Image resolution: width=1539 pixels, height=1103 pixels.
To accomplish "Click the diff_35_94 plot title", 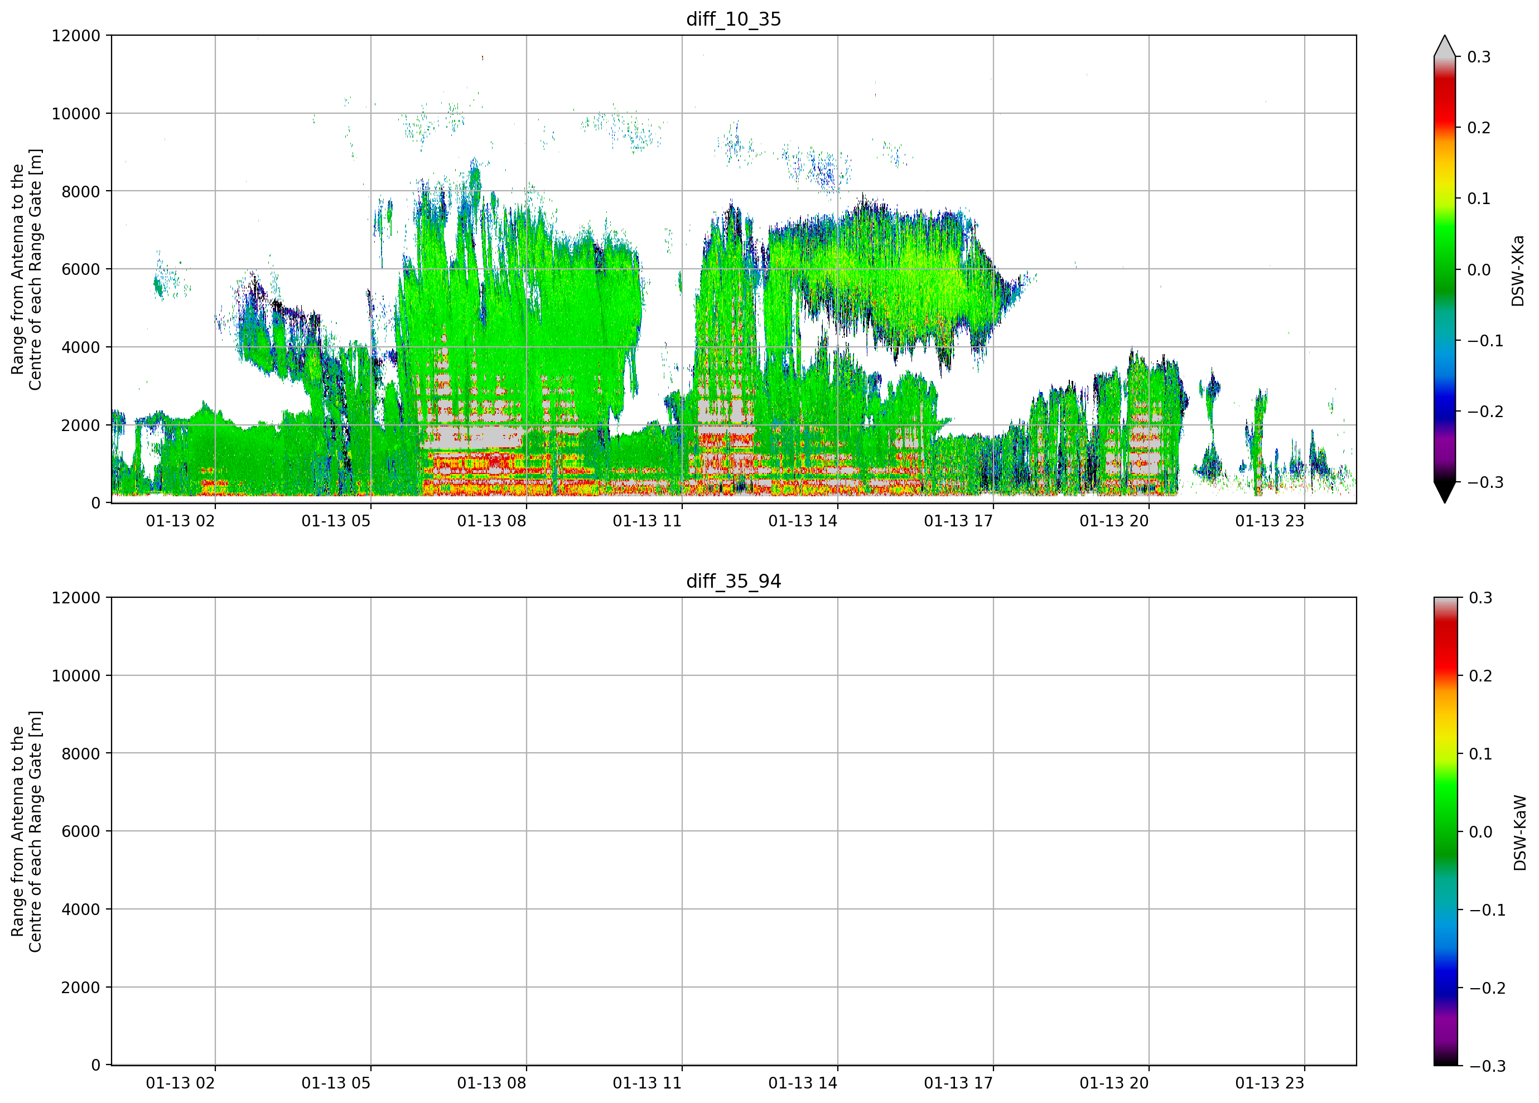I will coord(734,582).
